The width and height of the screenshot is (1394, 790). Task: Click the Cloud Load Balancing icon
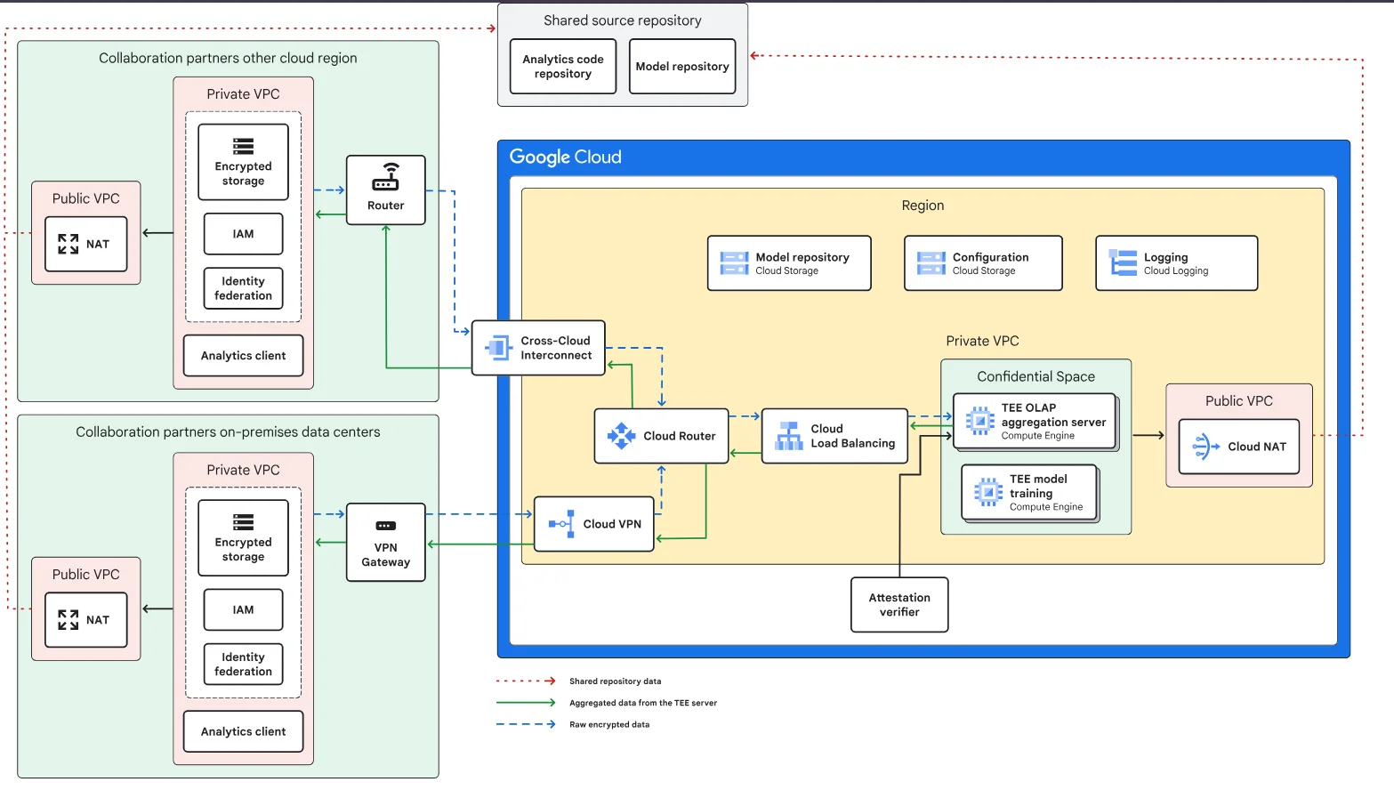click(x=788, y=436)
